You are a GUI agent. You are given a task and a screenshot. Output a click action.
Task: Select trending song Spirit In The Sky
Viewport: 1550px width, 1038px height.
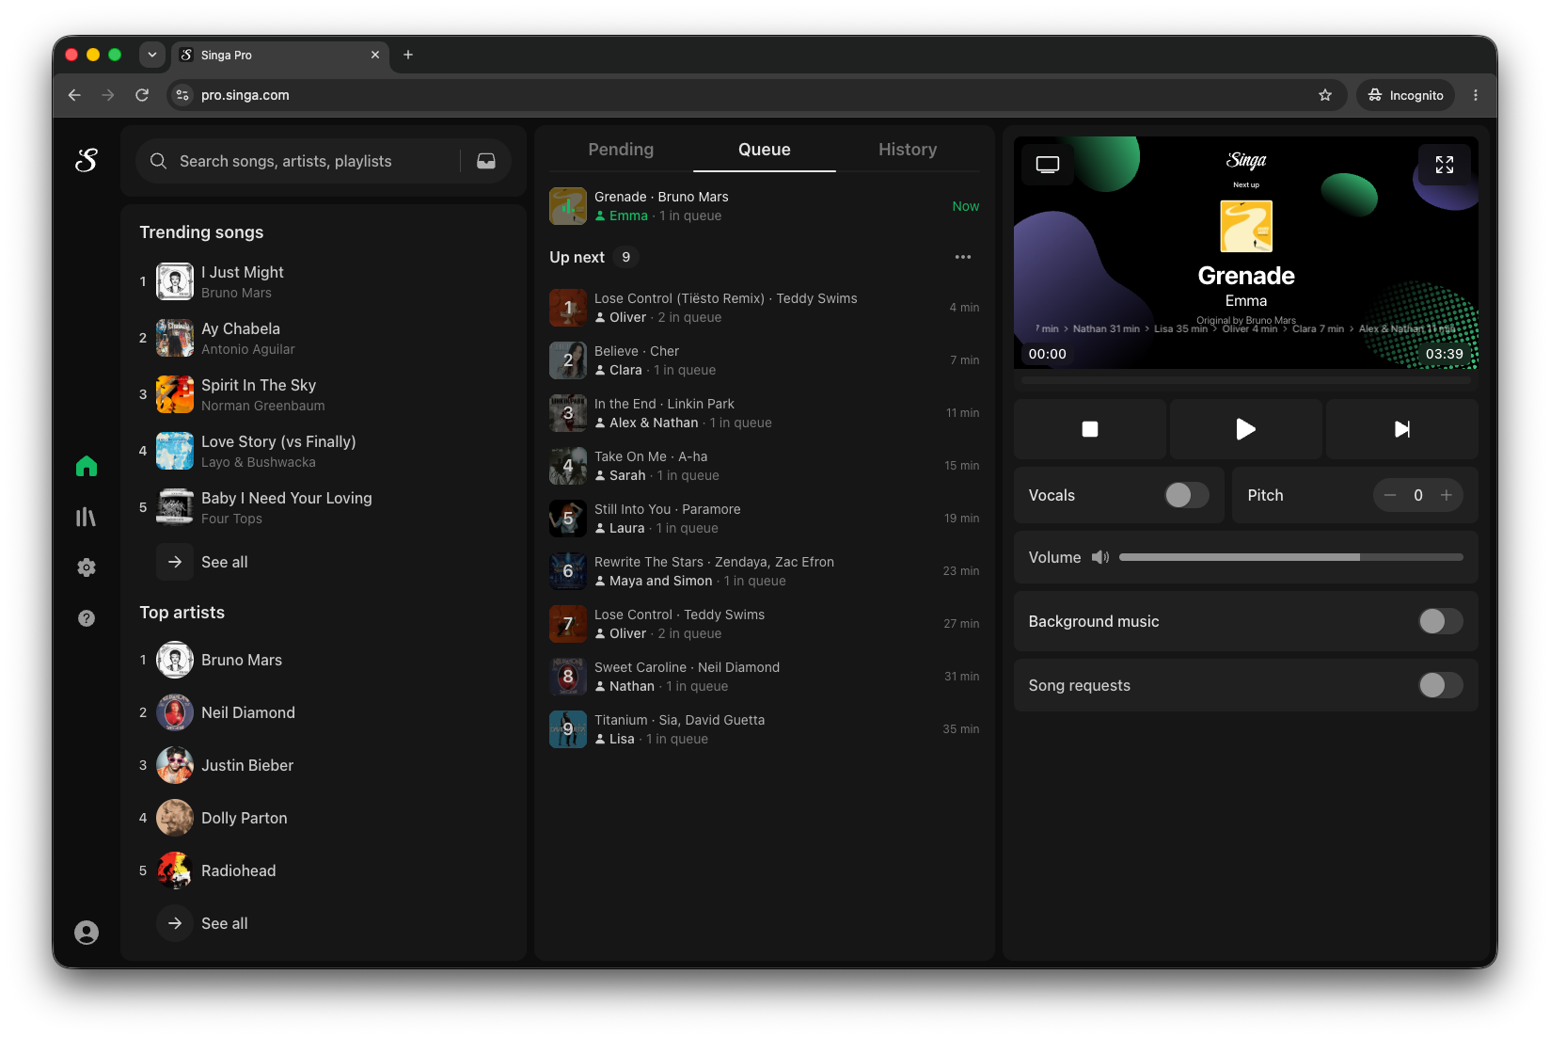tap(324, 394)
